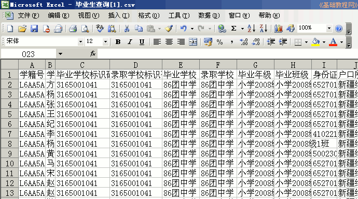Click the Redo arrow icon
The height and width of the screenshot is (199, 358).
pos(201,29)
